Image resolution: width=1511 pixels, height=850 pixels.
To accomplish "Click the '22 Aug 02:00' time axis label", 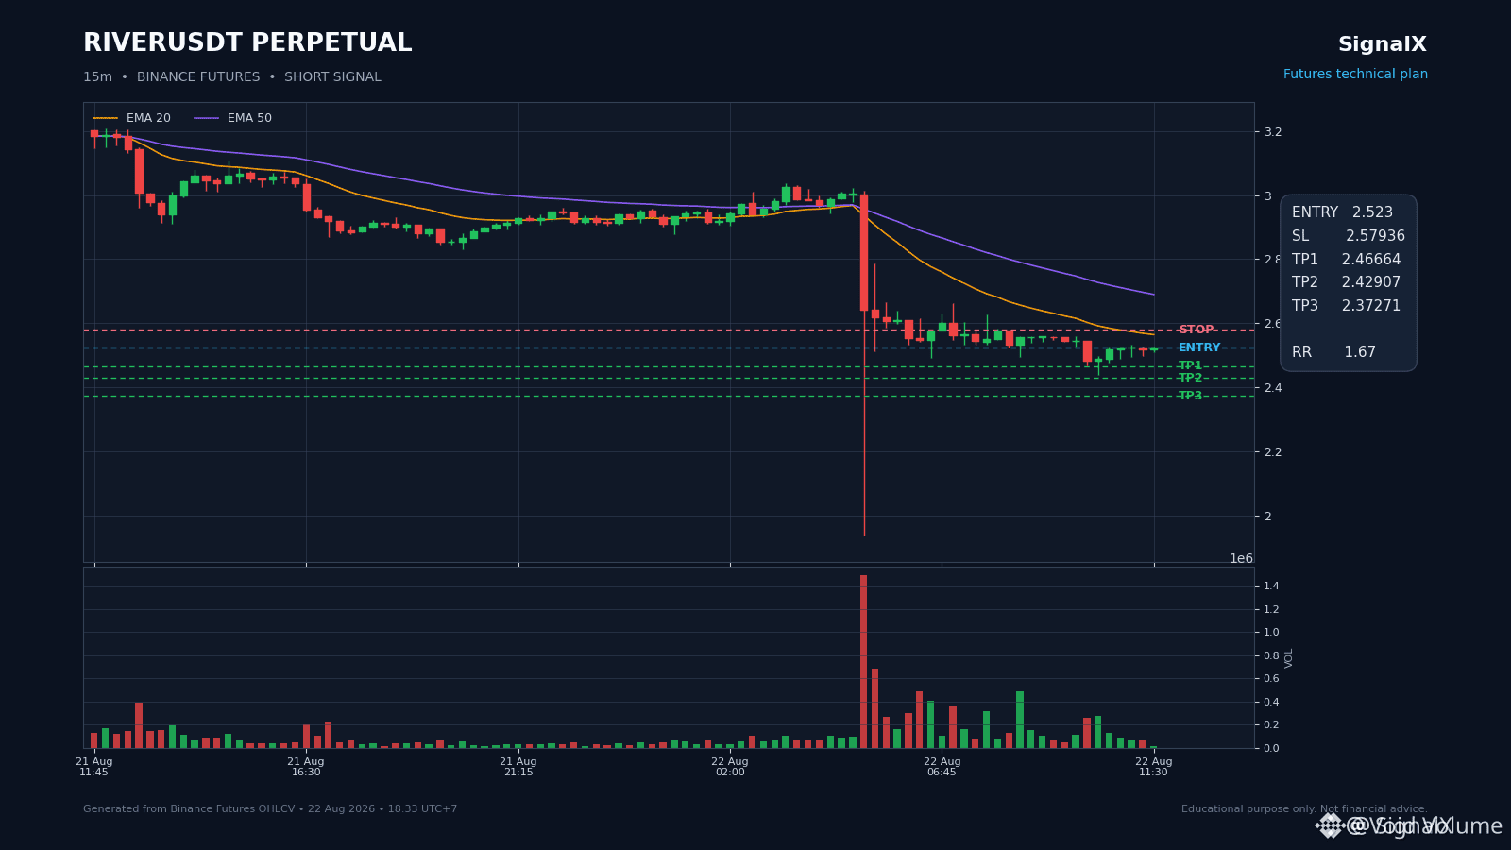I will tap(730, 767).
